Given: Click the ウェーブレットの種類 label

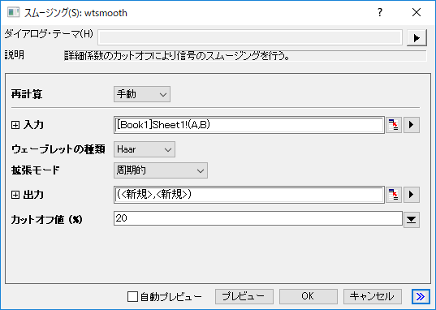Looking at the screenshot, I should (58, 149).
